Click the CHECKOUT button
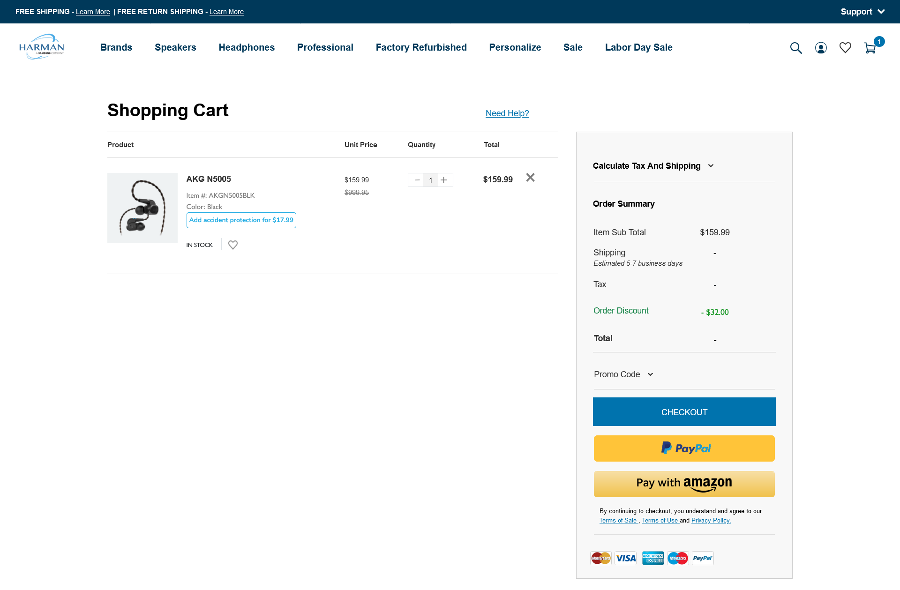The width and height of the screenshot is (900, 590). point(684,412)
